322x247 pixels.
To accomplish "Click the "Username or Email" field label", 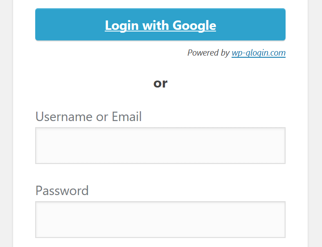I will click(88, 117).
